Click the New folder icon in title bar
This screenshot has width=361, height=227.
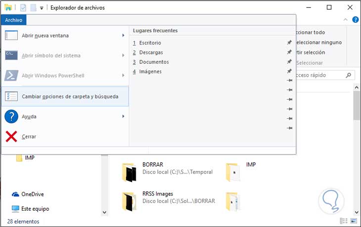point(33,8)
